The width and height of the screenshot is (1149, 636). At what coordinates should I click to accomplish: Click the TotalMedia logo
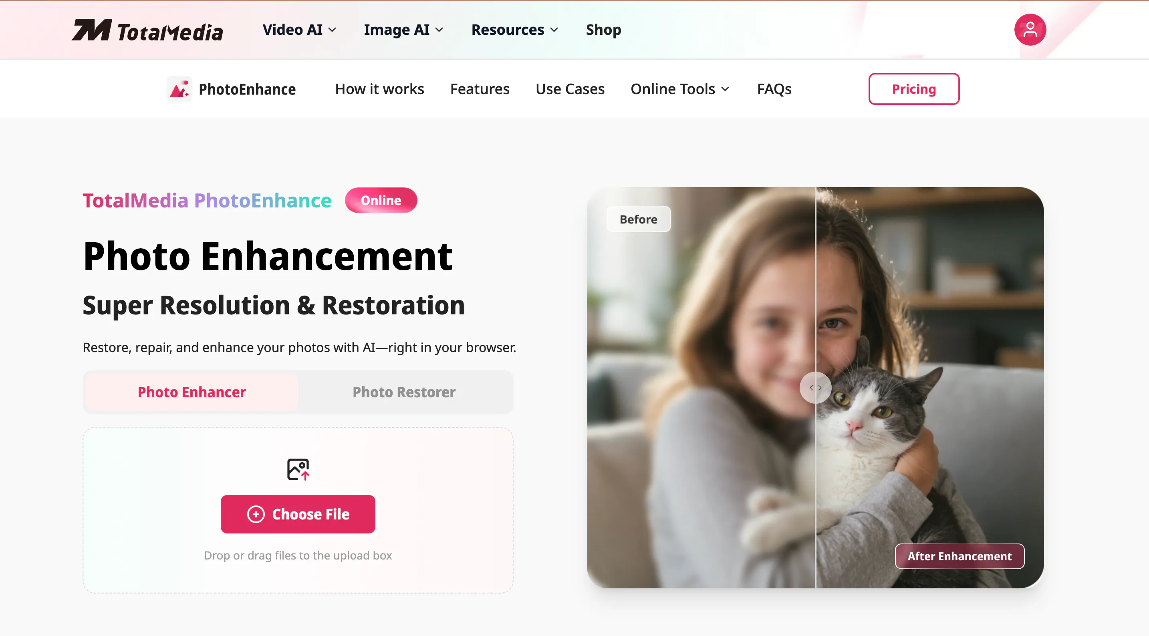pyautogui.click(x=147, y=30)
